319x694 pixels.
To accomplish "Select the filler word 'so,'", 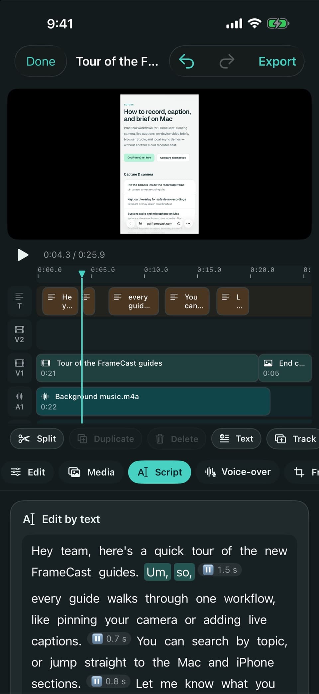I will click(x=184, y=572).
